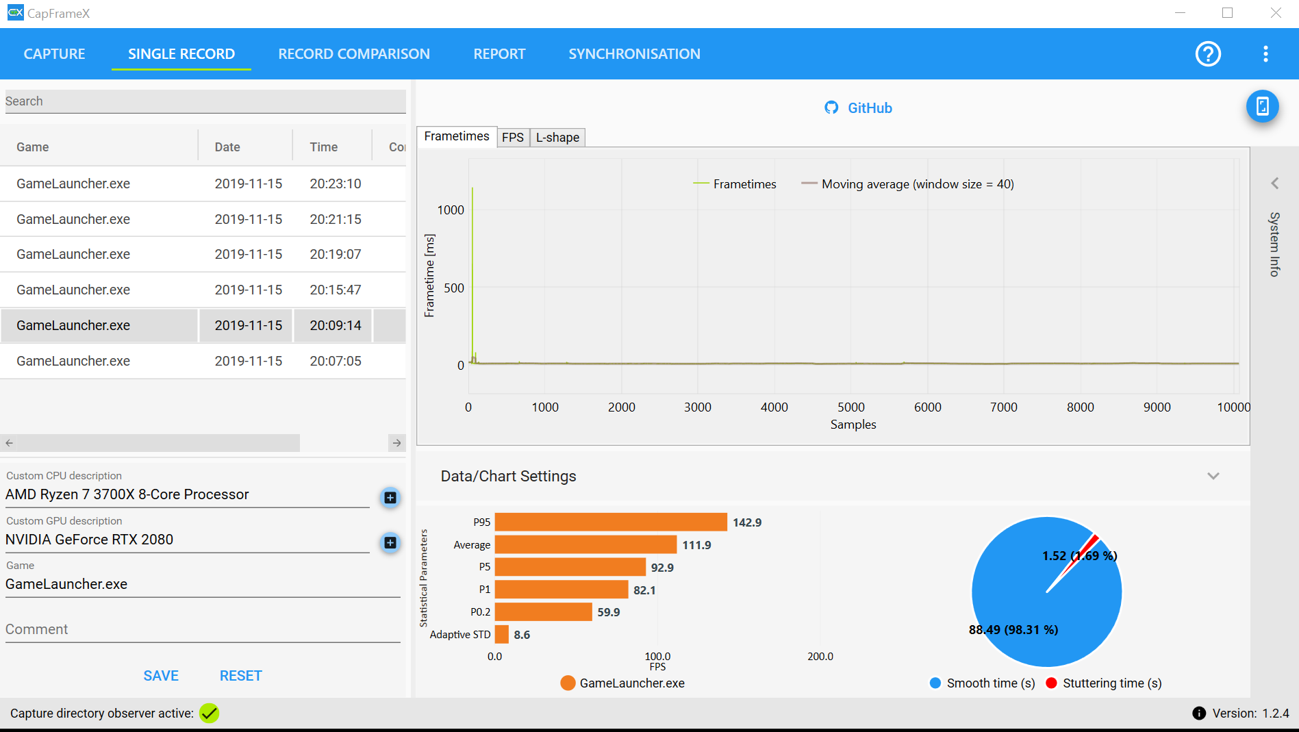Image resolution: width=1299 pixels, height=732 pixels.
Task: Click the RESET button
Action: point(241,676)
